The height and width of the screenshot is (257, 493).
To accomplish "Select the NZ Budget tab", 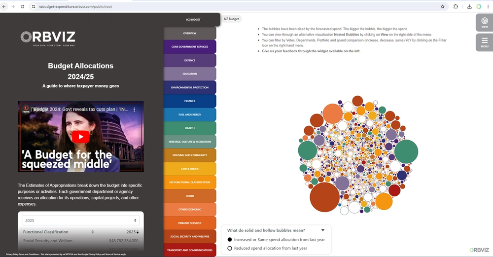I will 193,20.
